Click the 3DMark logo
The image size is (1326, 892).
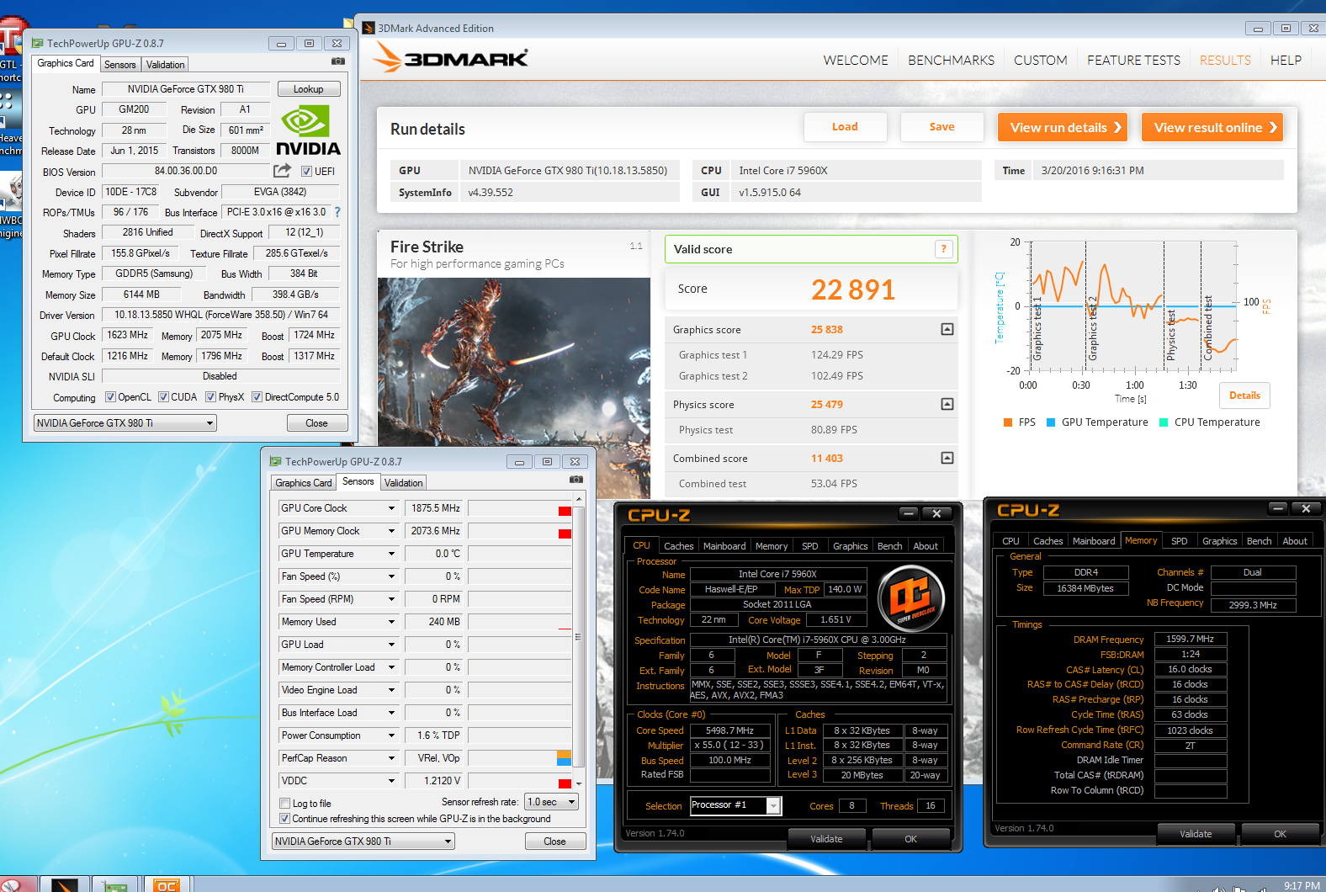(x=451, y=58)
